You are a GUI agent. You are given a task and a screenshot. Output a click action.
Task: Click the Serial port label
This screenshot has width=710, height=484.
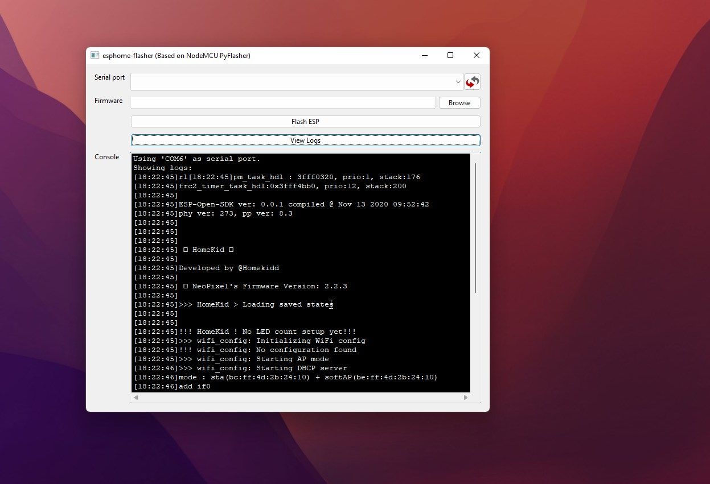109,77
